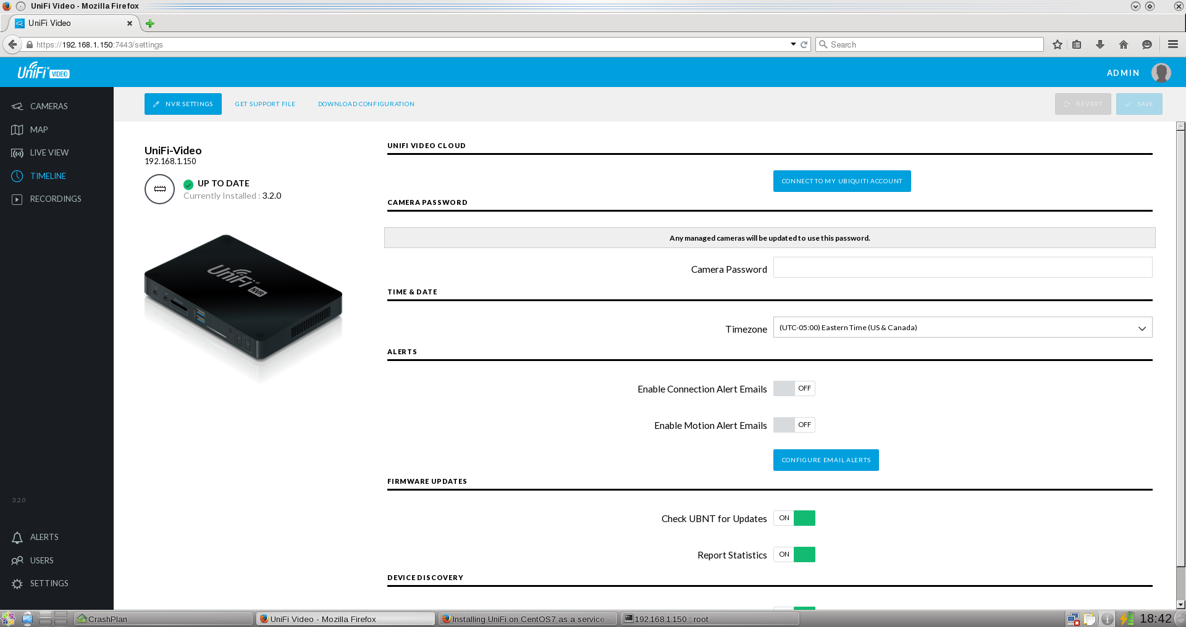The height and width of the screenshot is (627, 1186).
Task: Click the browser address bar
Action: pyautogui.click(x=408, y=44)
